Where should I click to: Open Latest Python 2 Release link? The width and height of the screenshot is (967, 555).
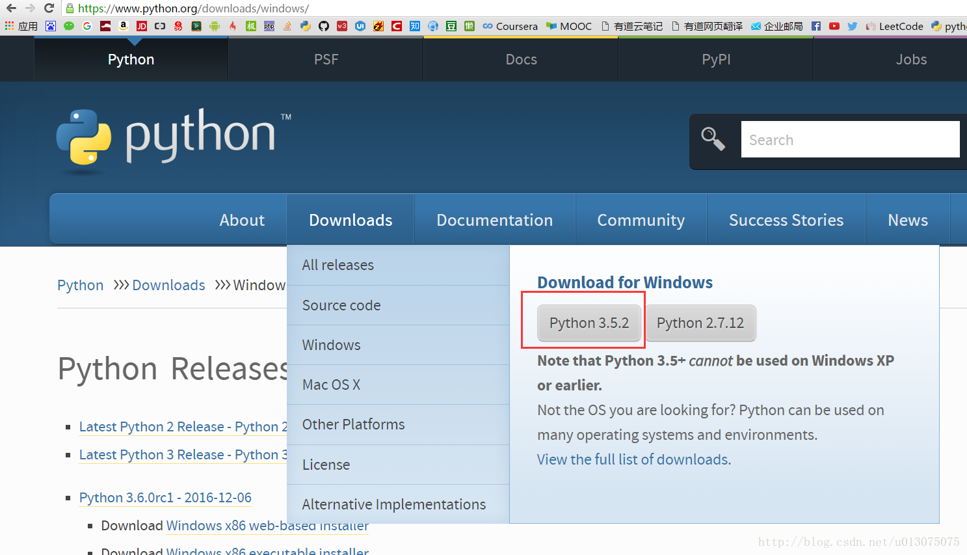(183, 427)
